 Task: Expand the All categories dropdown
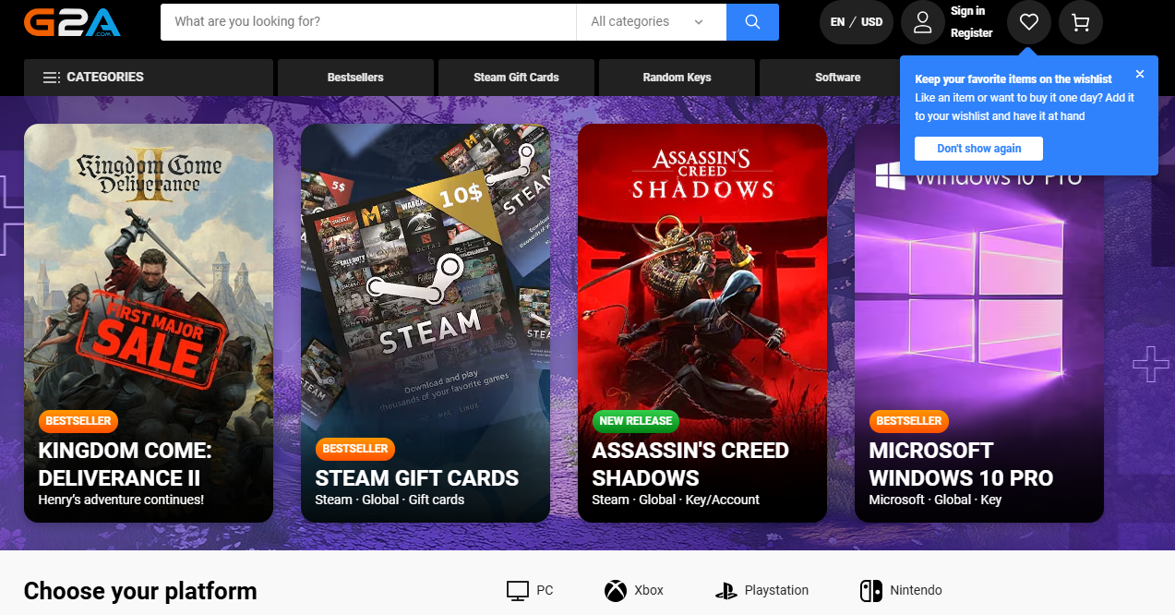(x=651, y=22)
